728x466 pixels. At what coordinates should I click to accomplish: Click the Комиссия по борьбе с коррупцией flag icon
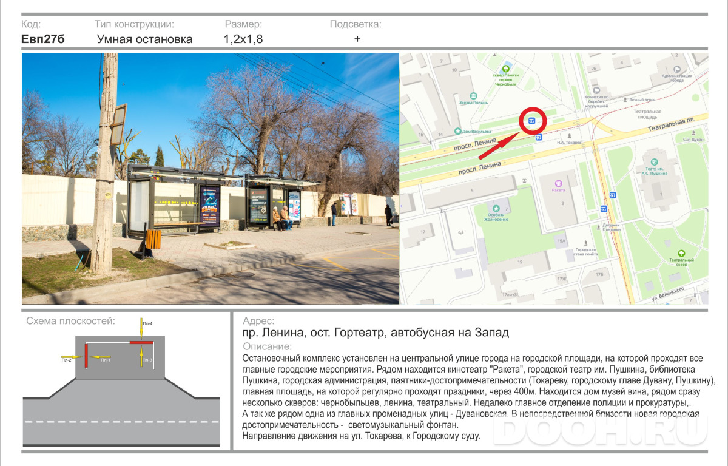(x=597, y=89)
